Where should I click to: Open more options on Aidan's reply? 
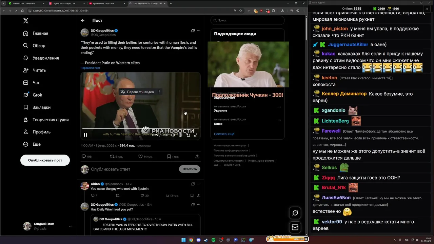(x=199, y=184)
